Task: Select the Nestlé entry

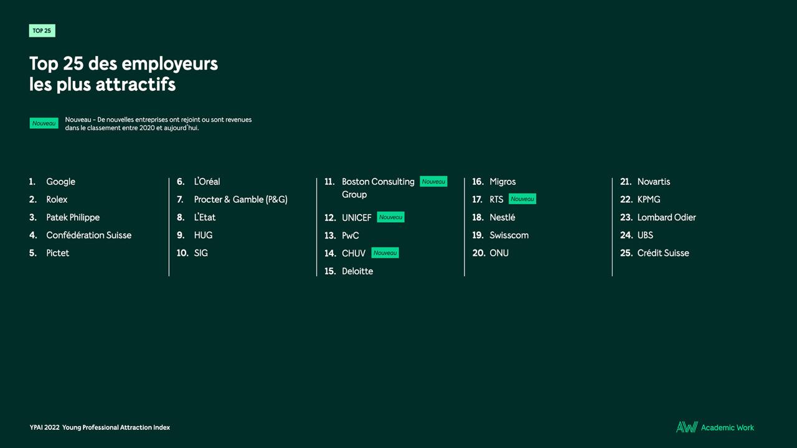Action: (502, 217)
